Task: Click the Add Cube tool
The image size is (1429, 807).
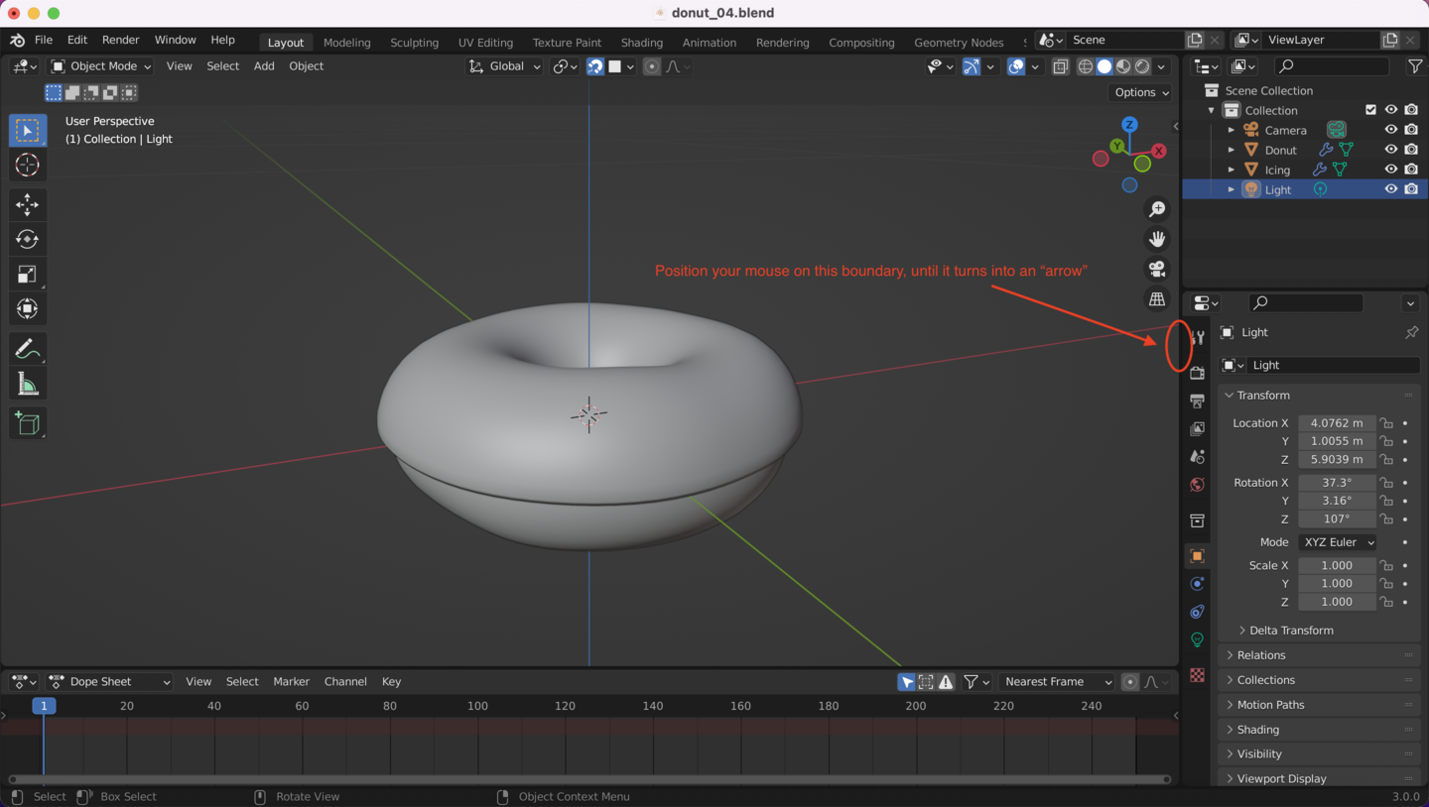Action: 28,424
